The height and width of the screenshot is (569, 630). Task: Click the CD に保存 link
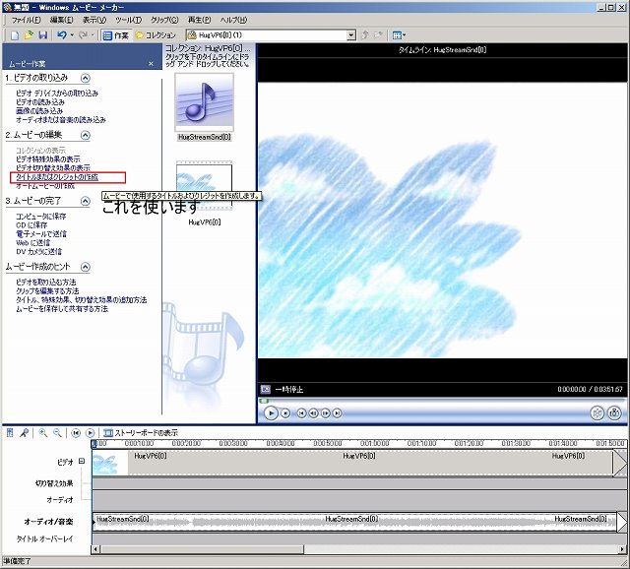(x=31, y=225)
